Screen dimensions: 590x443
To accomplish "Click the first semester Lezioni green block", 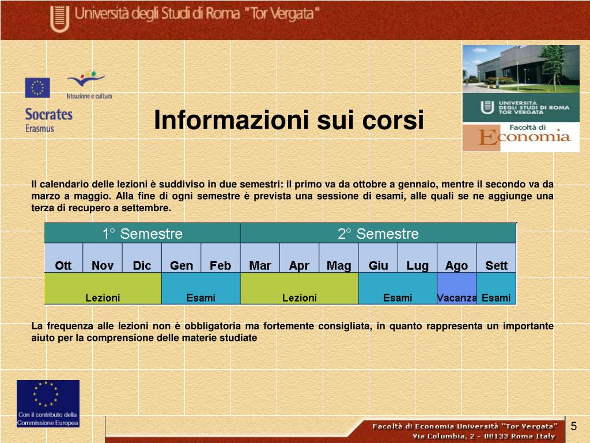I will pos(103,288).
